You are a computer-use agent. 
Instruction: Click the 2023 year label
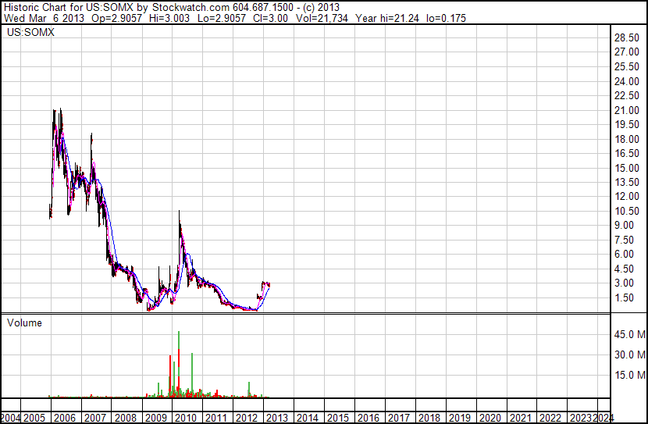581,418
